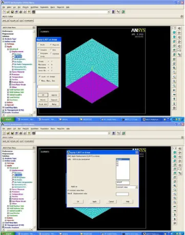Click fit-view zoom icon in upper side toolbar

(x=174, y=68)
